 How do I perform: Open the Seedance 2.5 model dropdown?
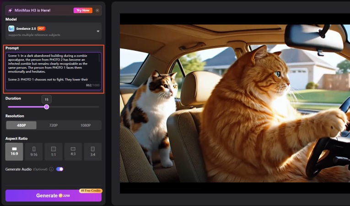(54, 31)
